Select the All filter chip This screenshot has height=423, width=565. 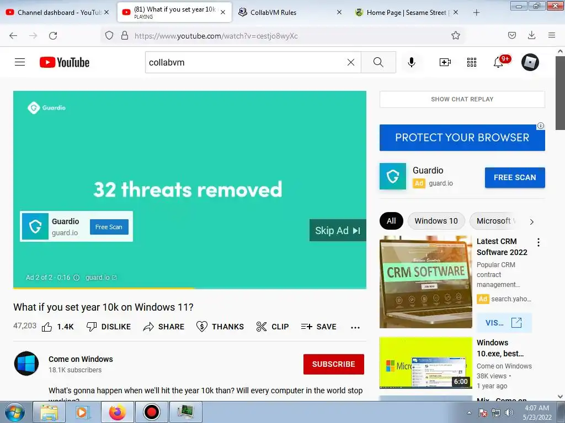[x=391, y=221]
